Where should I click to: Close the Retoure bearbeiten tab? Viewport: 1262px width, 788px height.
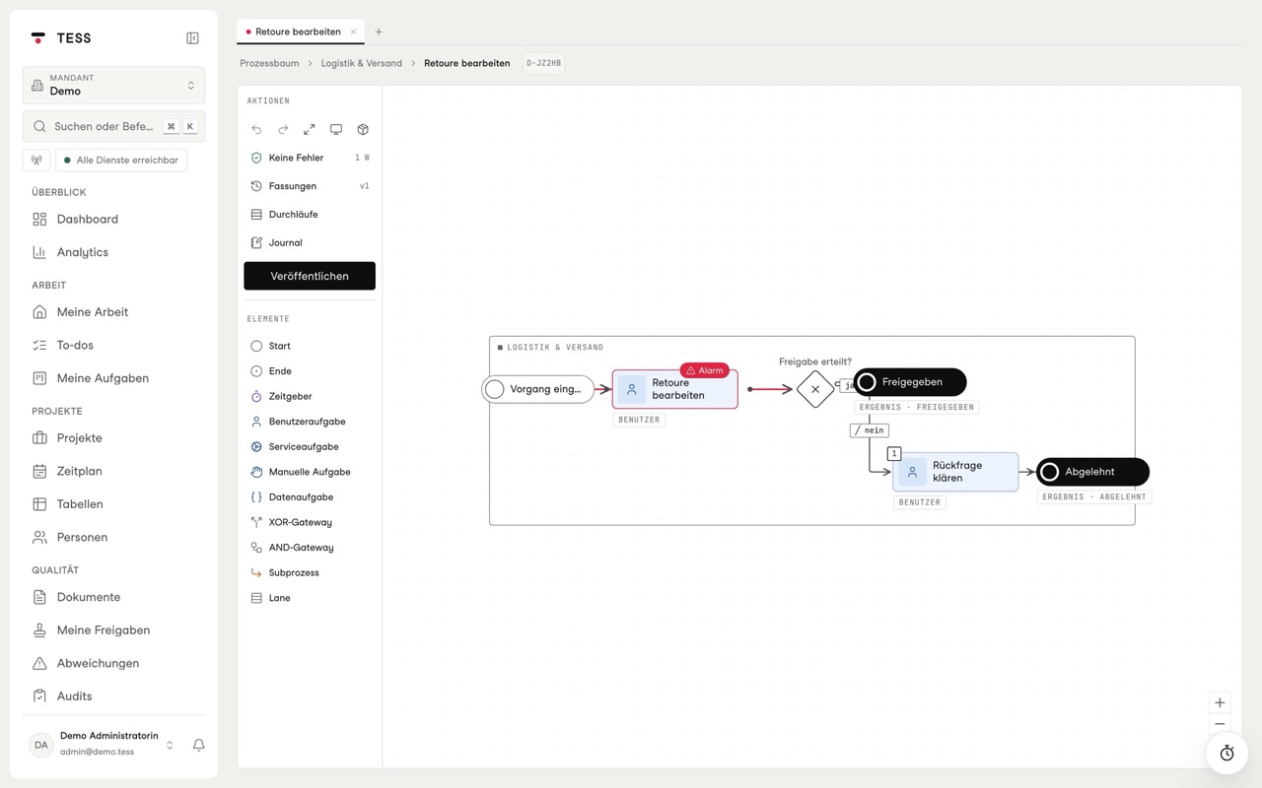pos(353,32)
